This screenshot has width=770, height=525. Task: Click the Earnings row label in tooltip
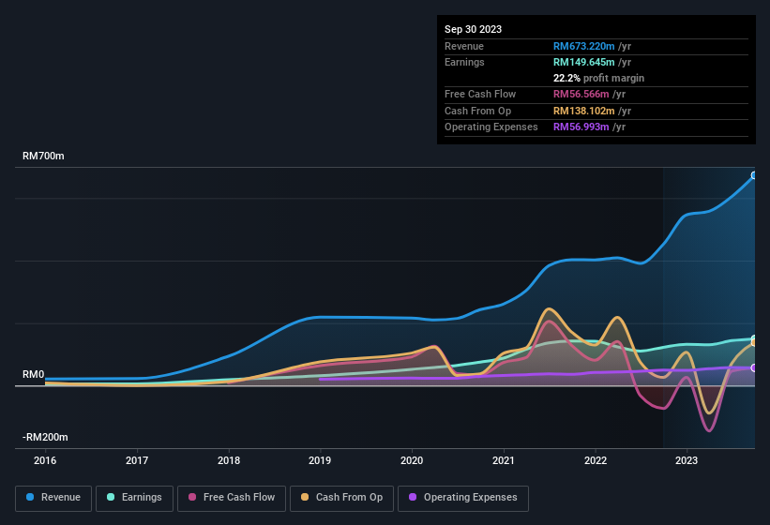[x=464, y=62]
